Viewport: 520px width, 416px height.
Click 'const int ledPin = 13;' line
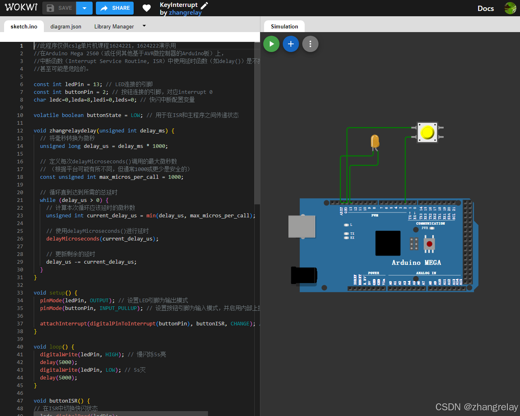(68, 84)
